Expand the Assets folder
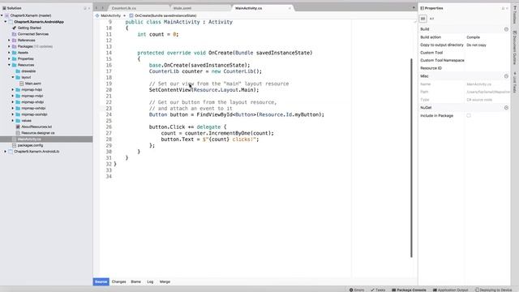Screen dimensions: 519x292 tap(9, 53)
